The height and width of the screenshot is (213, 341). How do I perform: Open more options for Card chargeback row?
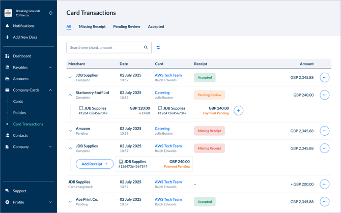325,184
